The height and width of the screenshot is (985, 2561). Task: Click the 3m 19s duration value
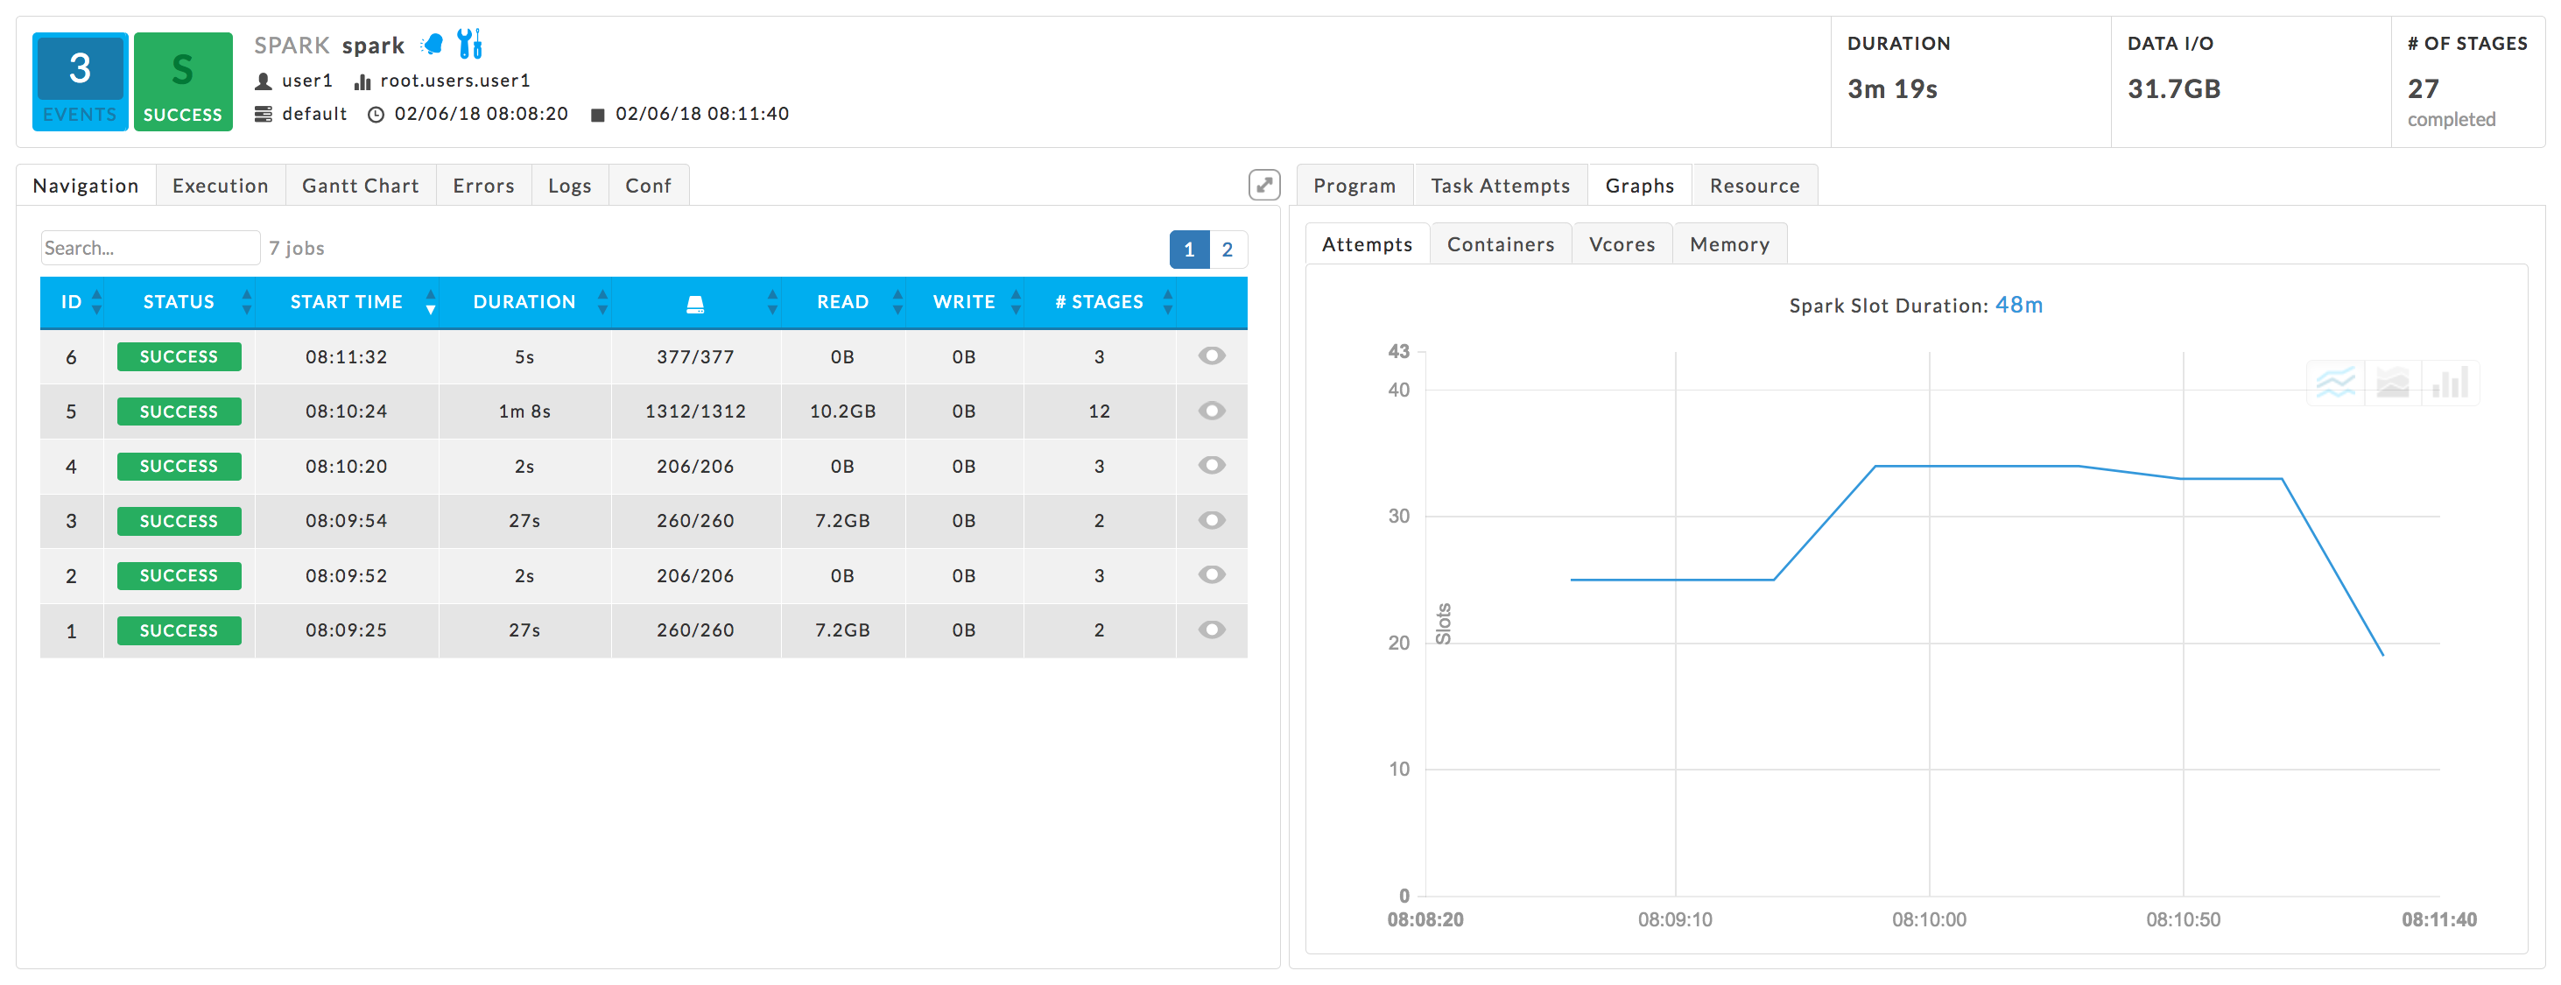(1892, 89)
